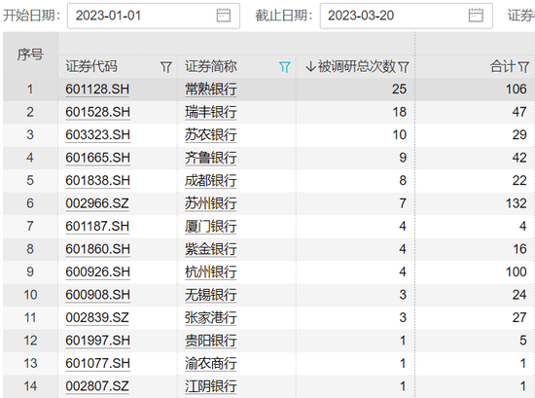The image size is (535, 398).
Task: Select row number 6 in 序号 column
Action: click(x=30, y=203)
